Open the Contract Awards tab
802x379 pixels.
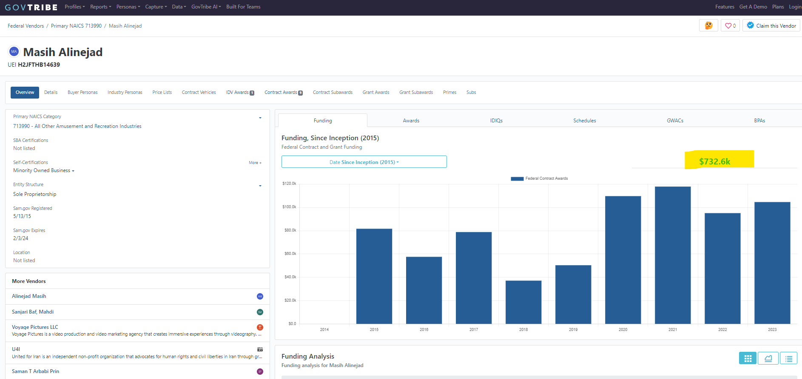pyautogui.click(x=284, y=93)
